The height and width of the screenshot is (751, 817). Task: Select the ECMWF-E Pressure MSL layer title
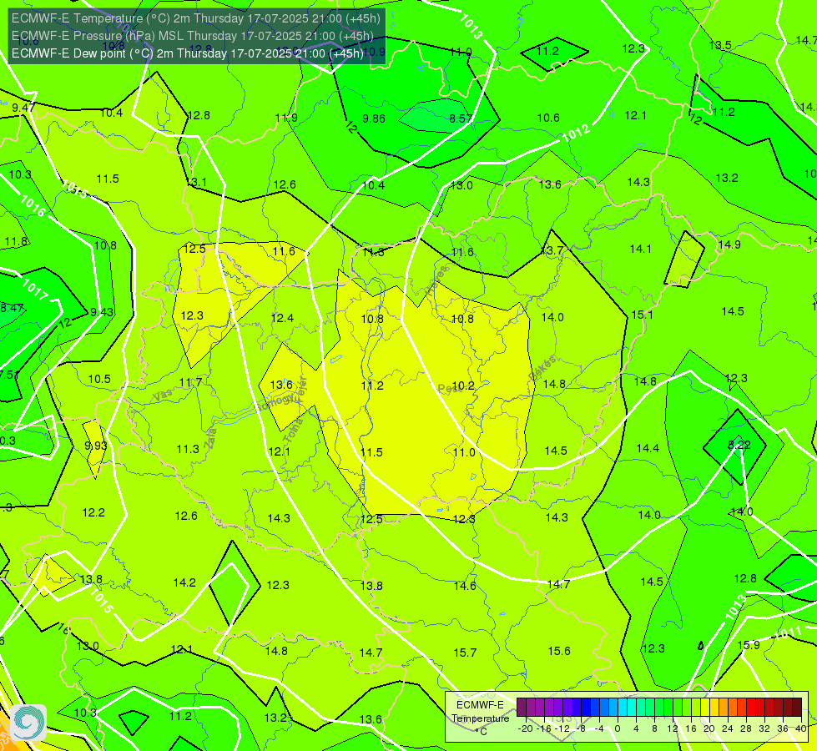(x=192, y=36)
